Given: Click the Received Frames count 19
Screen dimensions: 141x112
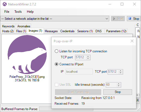Looking at the screenshot, I should (x=83, y=104).
